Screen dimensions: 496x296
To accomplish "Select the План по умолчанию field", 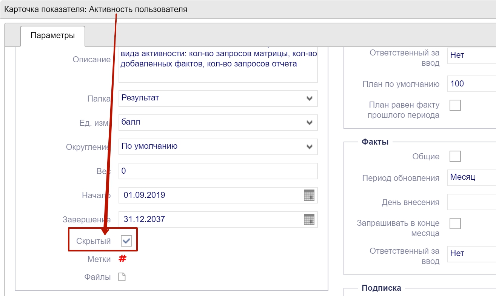I will (x=472, y=84).
